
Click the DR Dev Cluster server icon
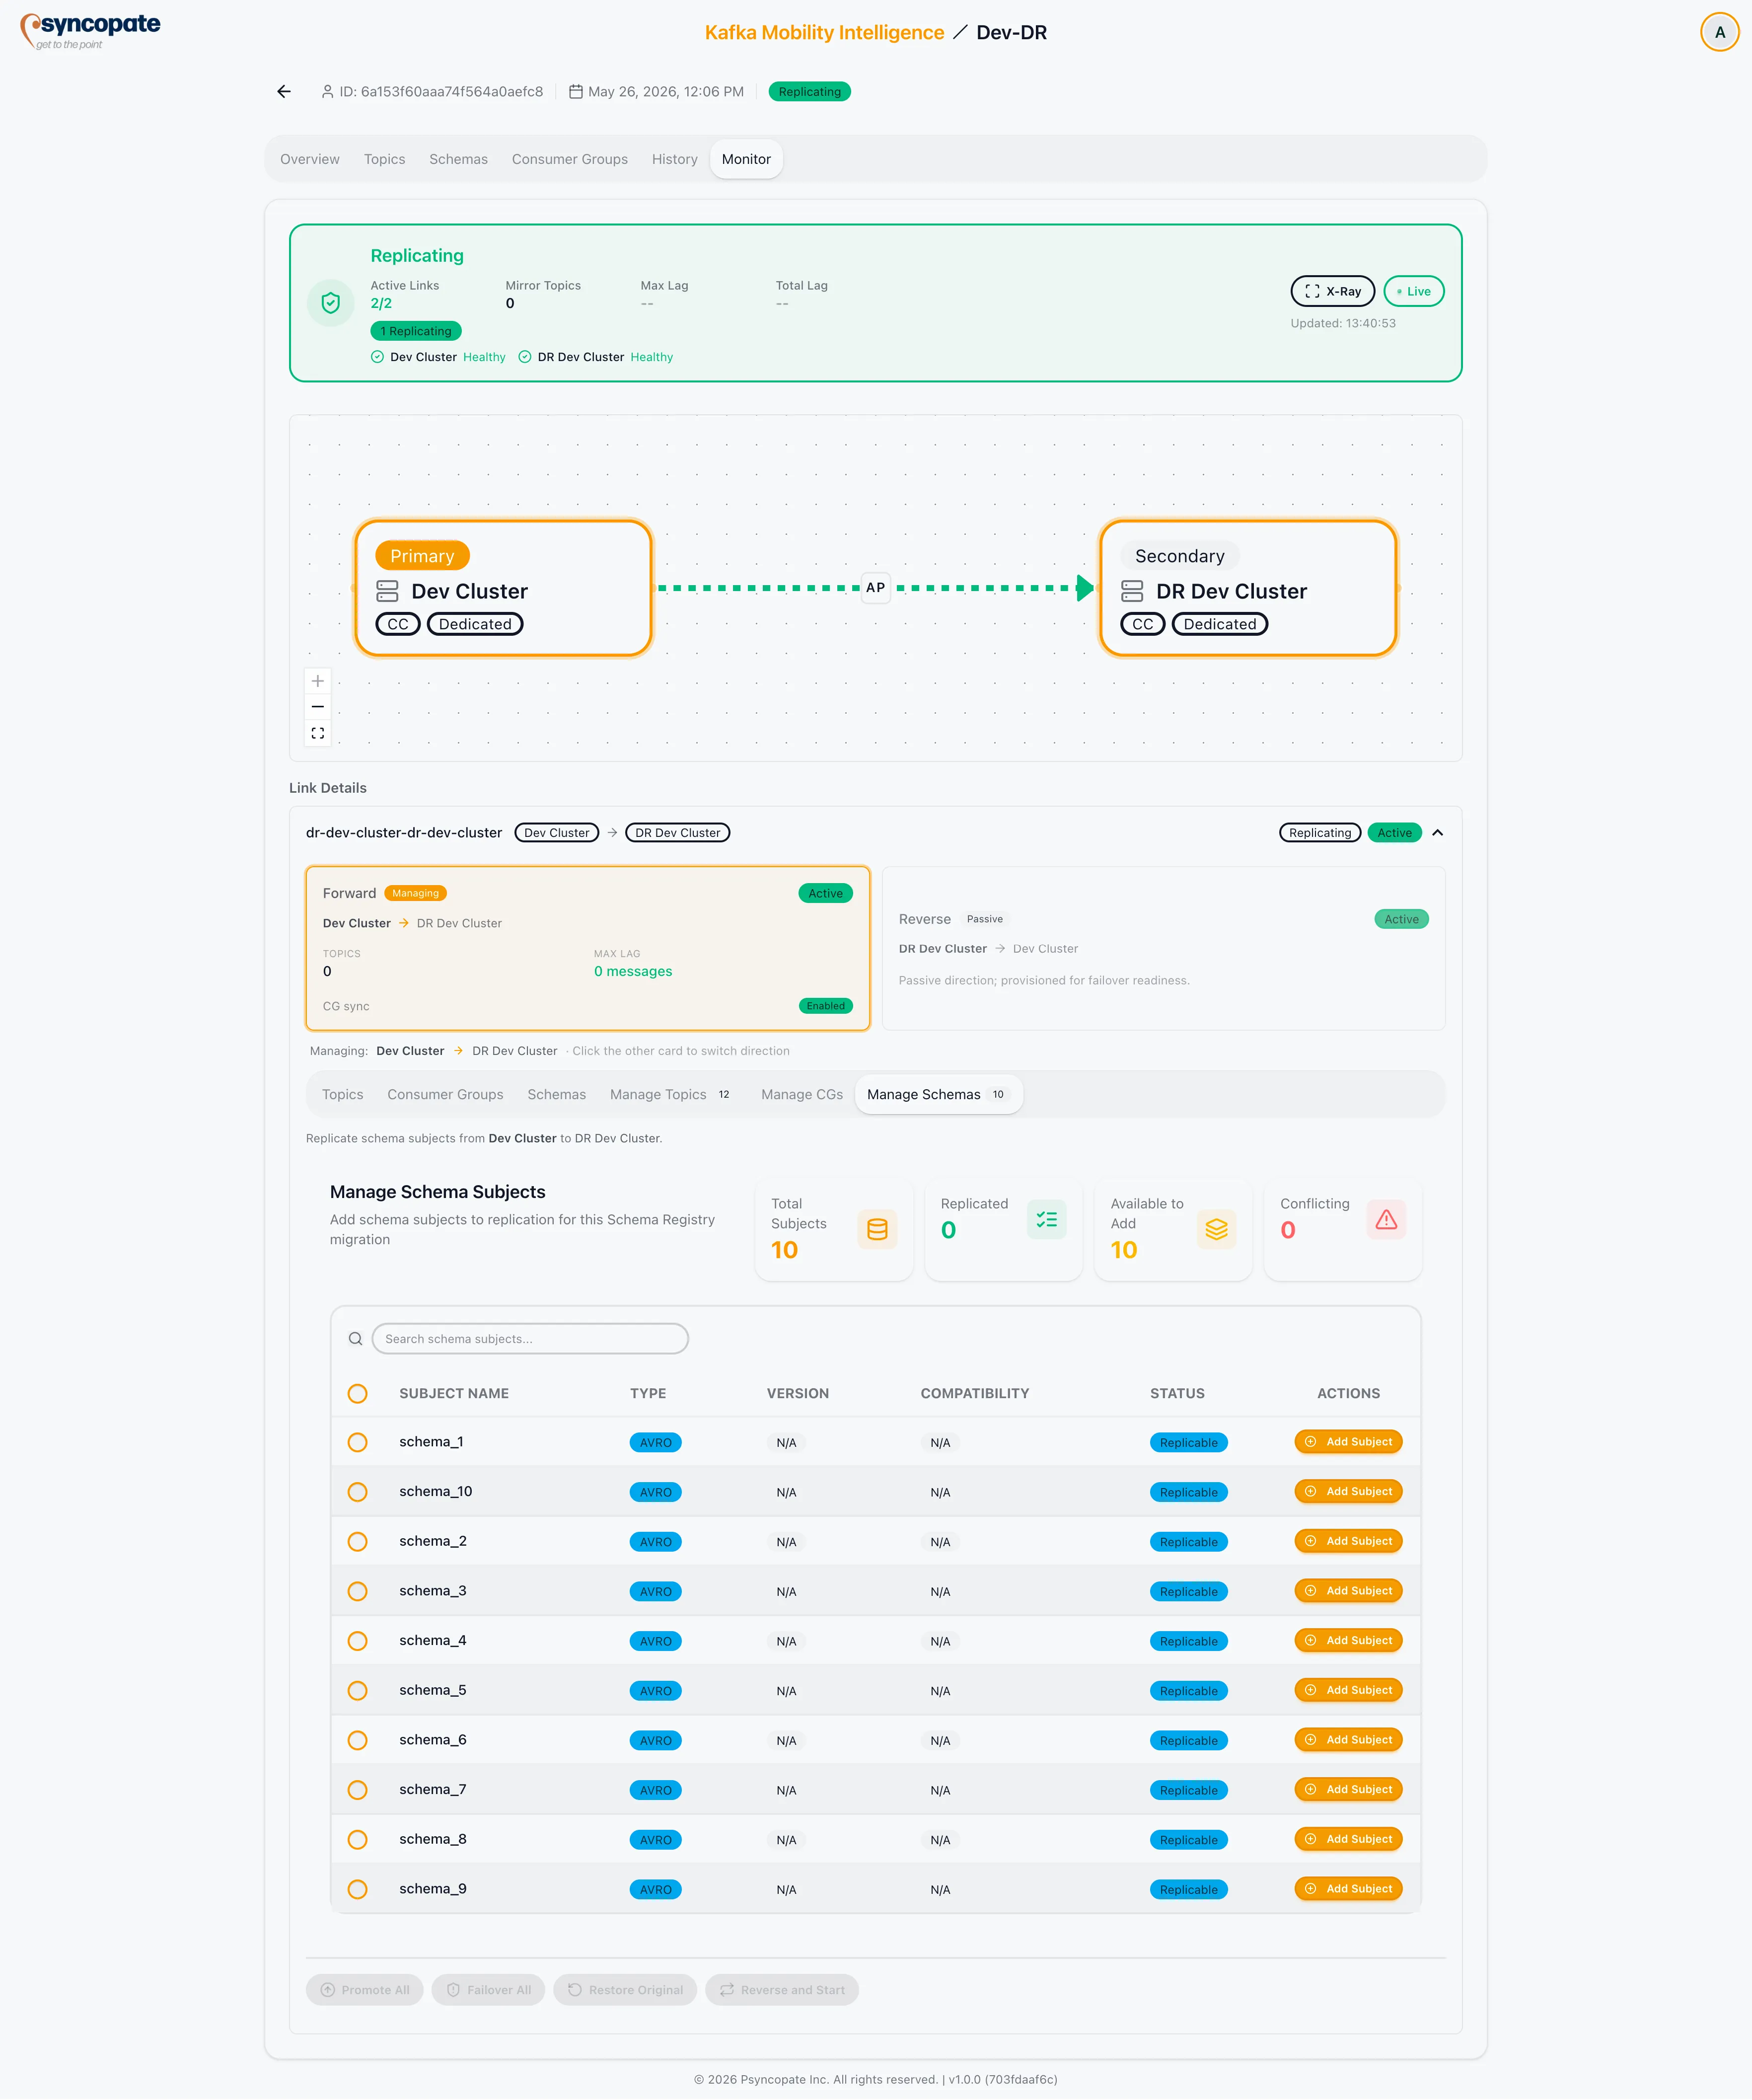tap(1132, 591)
